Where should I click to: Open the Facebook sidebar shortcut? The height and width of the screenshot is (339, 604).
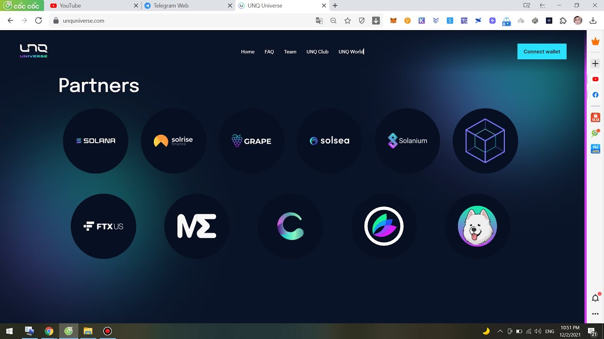(x=596, y=95)
